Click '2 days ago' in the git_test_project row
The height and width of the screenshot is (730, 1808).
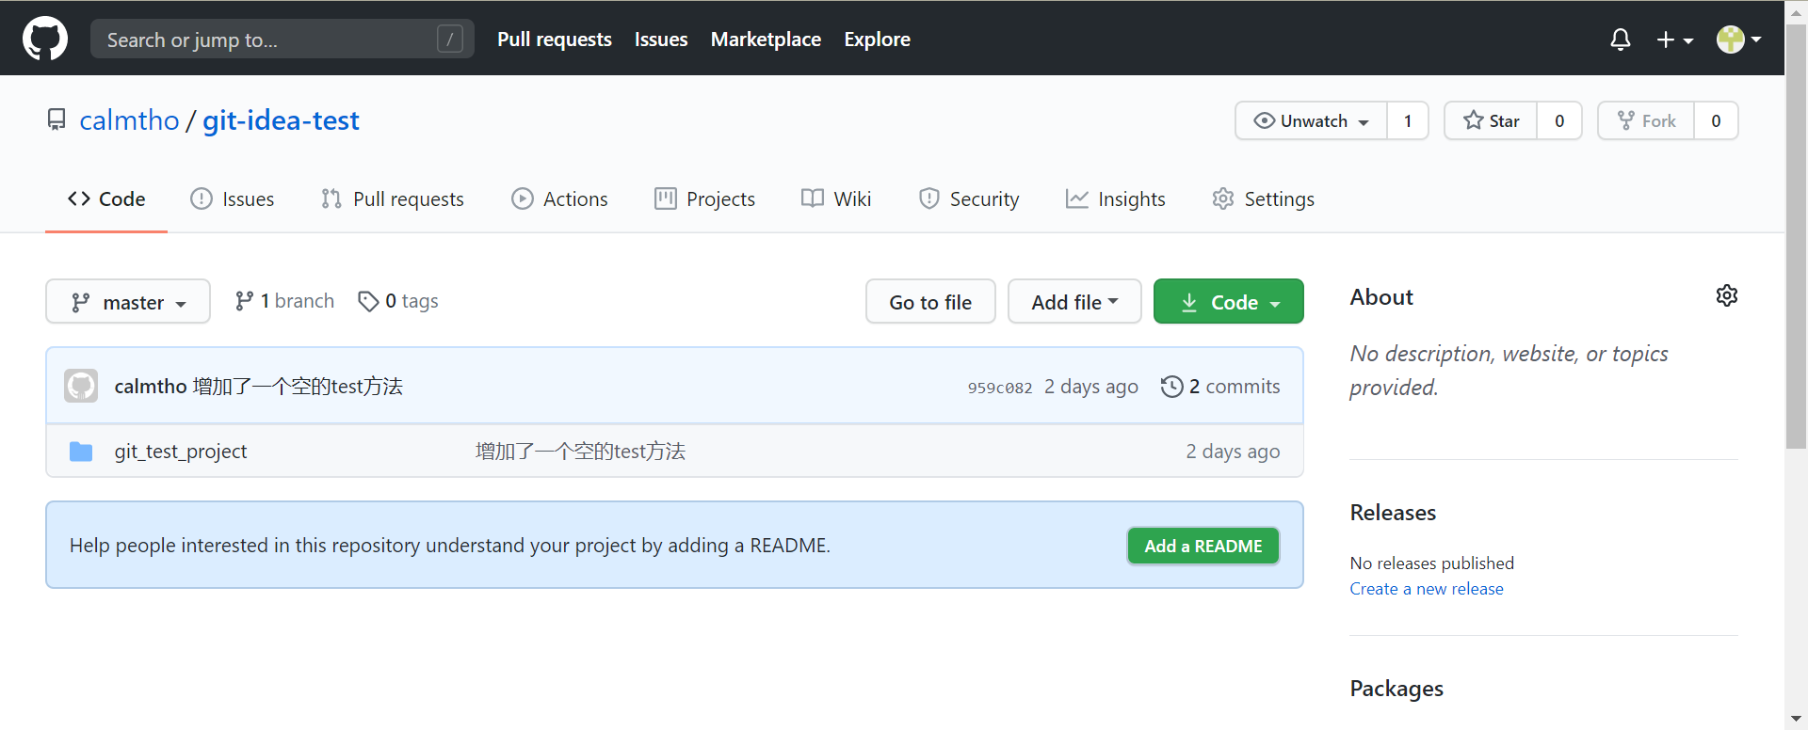(x=1233, y=452)
